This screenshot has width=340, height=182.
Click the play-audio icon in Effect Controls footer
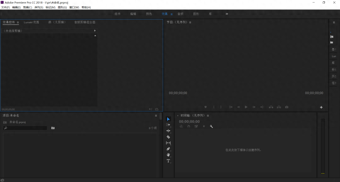coord(150,109)
